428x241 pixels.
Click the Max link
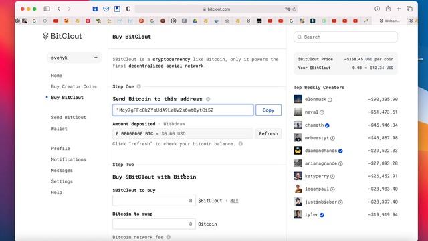tap(234, 201)
